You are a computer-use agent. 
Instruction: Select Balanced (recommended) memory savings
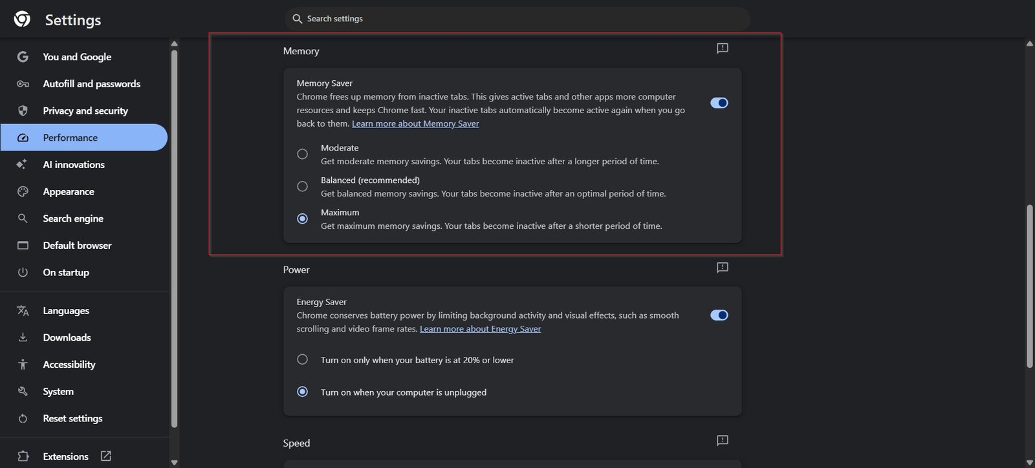(302, 186)
